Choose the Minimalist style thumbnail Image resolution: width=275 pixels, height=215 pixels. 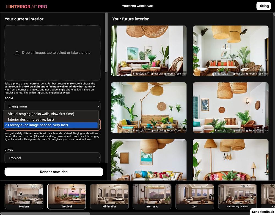109,196
